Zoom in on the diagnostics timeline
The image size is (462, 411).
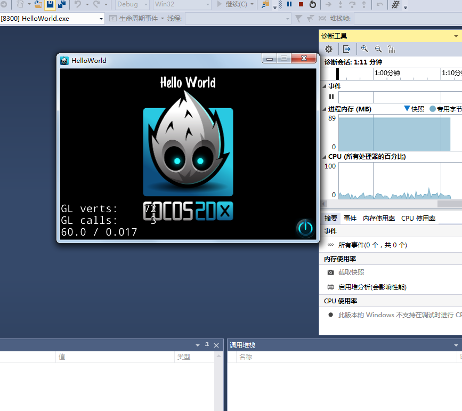pos(364,49)
